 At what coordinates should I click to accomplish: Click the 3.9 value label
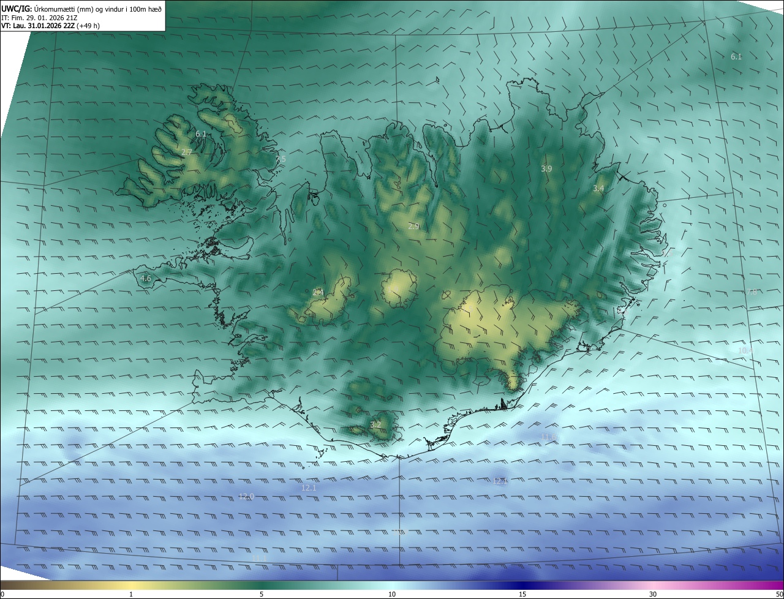point(546,168)
